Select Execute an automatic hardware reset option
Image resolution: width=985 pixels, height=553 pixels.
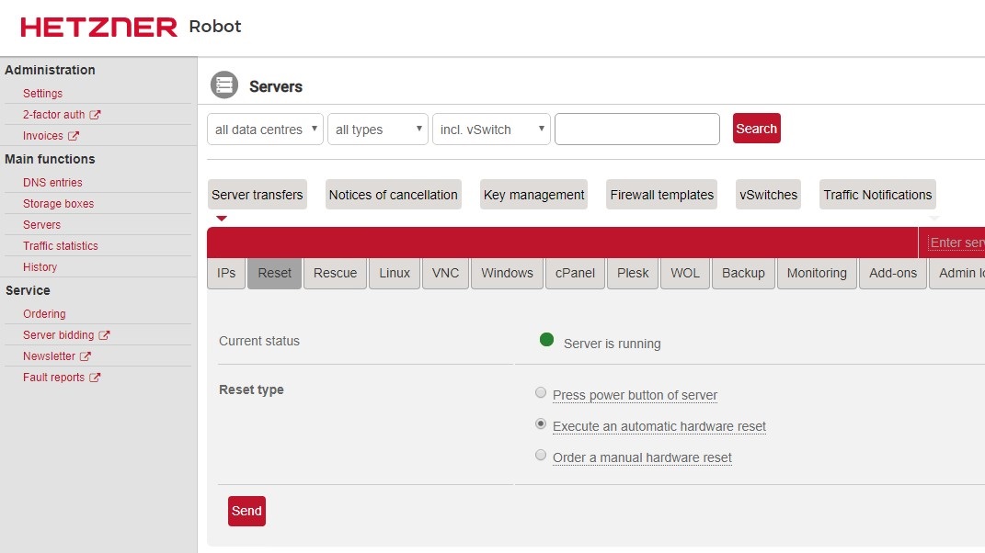[540, 424]
